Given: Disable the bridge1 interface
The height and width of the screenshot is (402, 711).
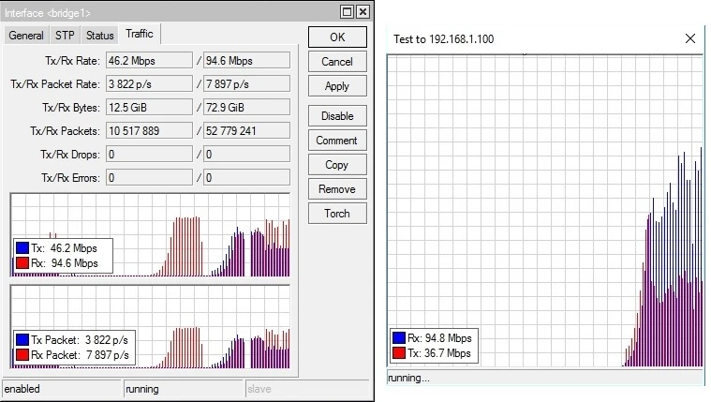Looking at the screenshot, I should pyautogui.click(x=336, y=116).
